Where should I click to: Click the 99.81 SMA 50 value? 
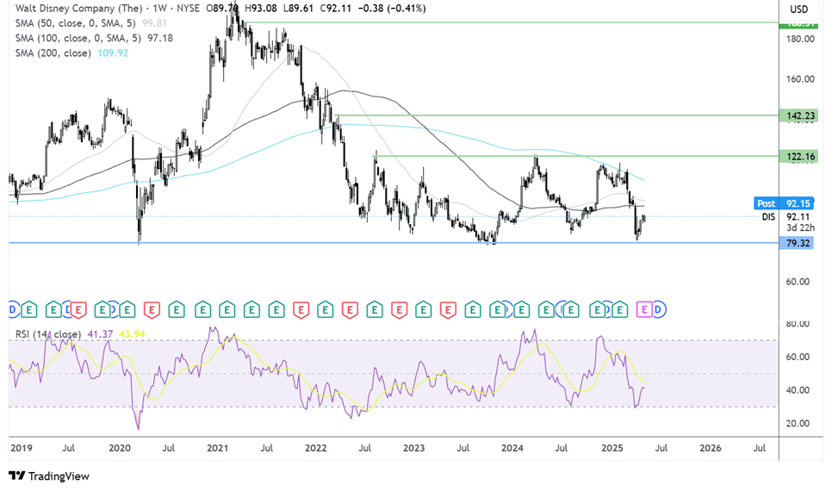point(154,23)
